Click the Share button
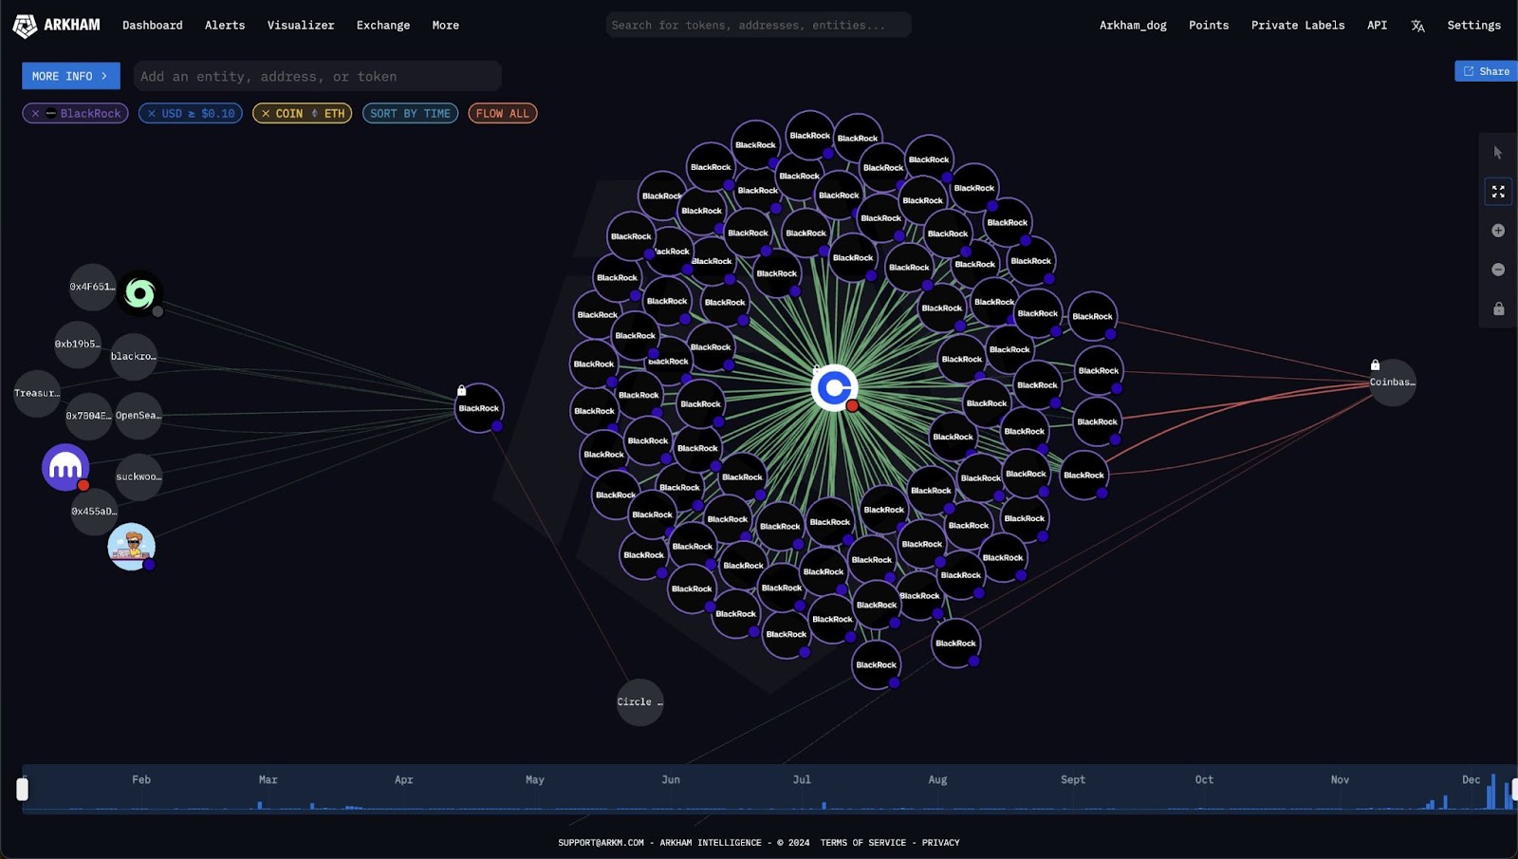 click(1486, 71)
